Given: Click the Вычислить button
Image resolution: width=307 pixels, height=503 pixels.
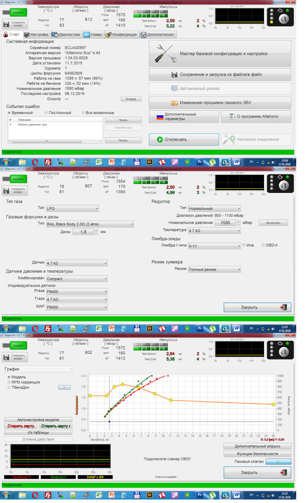Looking at the screenshot, I should click(x=273, y=223).
